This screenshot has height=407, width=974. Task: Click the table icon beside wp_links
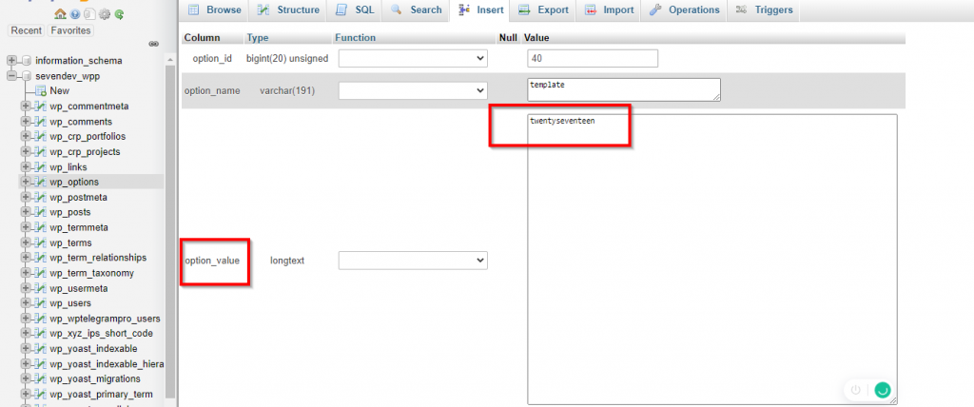point(41,167)
